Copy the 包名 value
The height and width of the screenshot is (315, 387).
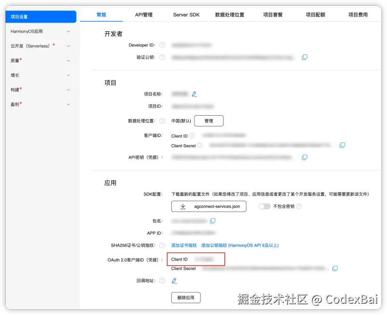tap(212, 221)
